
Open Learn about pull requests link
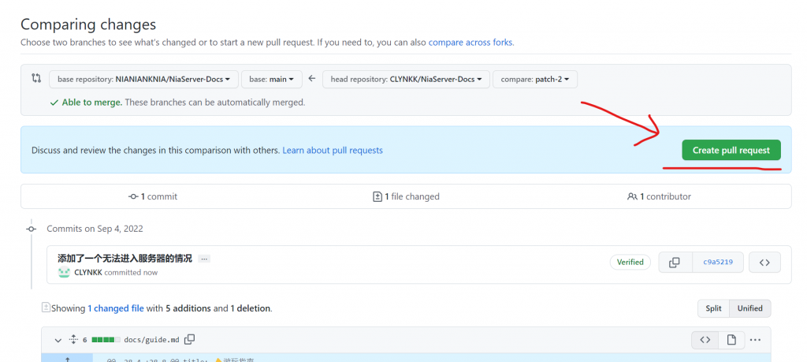pos(333,151)
